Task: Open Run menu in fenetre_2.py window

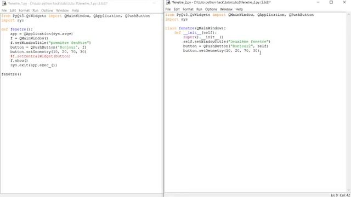Action: coord(199,9)
